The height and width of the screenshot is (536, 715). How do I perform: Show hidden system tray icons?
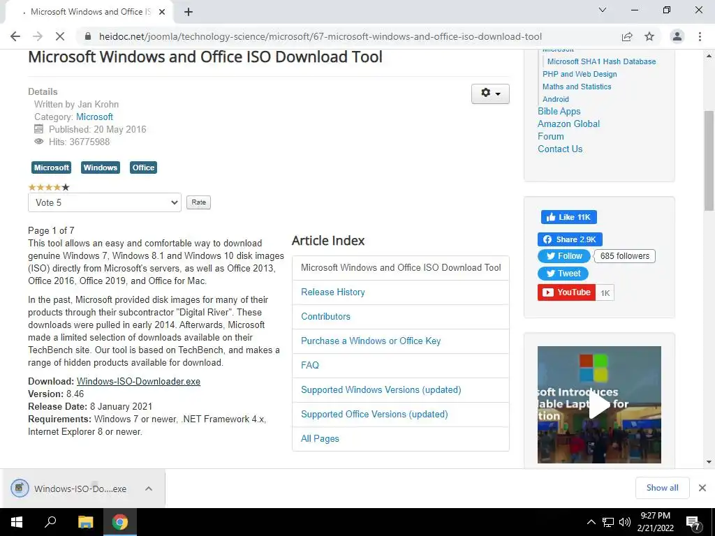coord(591,522)
